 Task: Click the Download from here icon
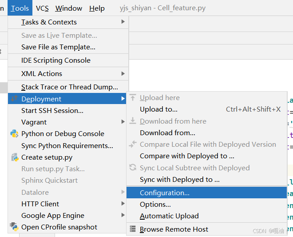coord(133,121)
